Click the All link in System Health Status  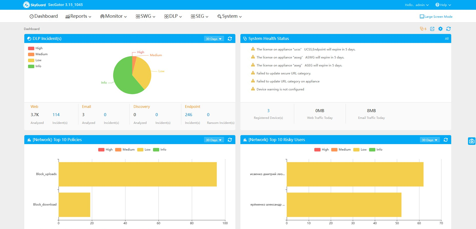447,38
